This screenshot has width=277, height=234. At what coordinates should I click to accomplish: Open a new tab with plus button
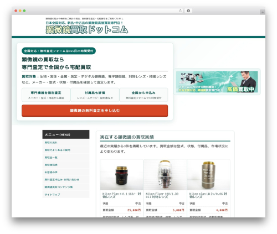pyautogui.click(x=263, y=12)
